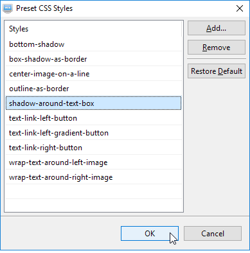Select the highlighted shadow-around-text-box entry

click(93, 103)
